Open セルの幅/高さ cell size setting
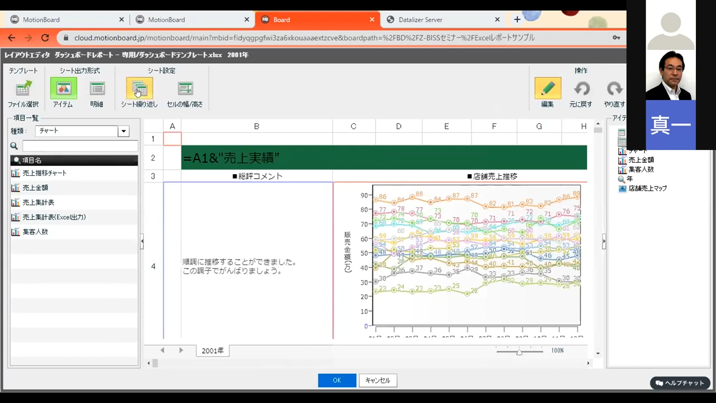Screen dimensions: 716x403 click(x=185, y=93)
